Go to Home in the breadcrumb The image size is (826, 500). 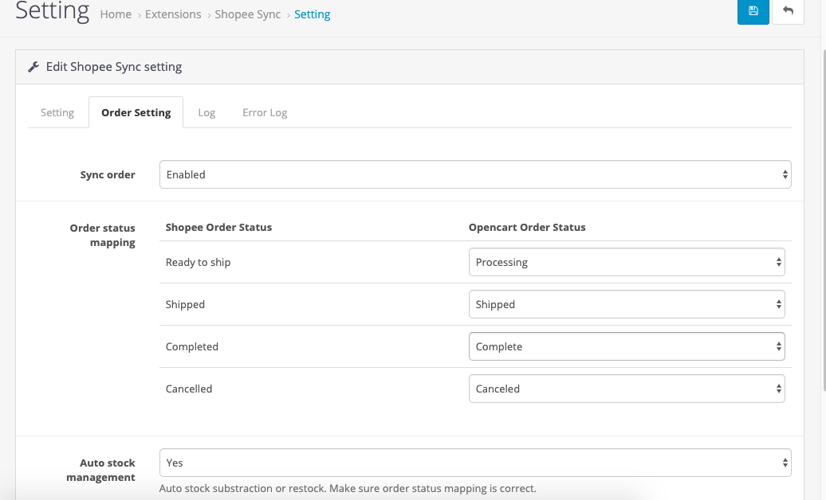point(116,14)
